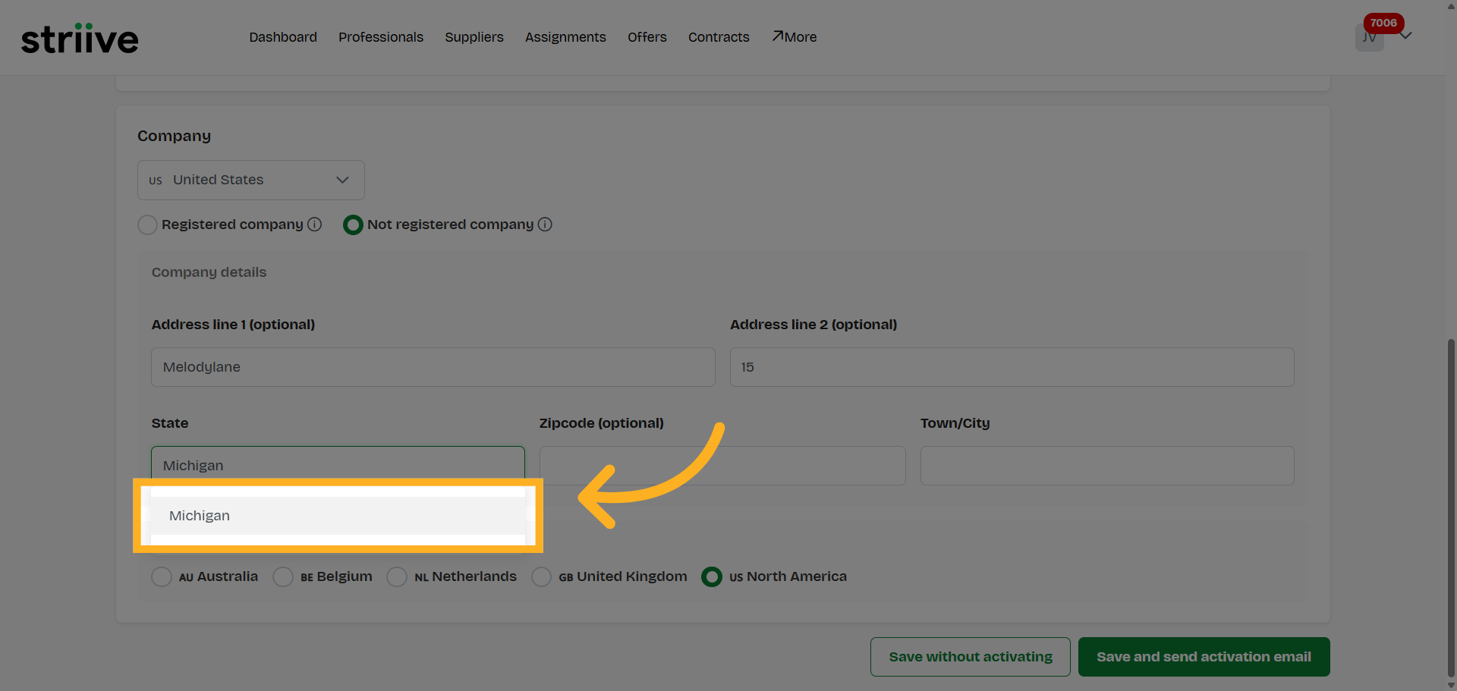1457x691 pixels.
Task: Click Save and send activation email
Action: (x=1204, y=657)
